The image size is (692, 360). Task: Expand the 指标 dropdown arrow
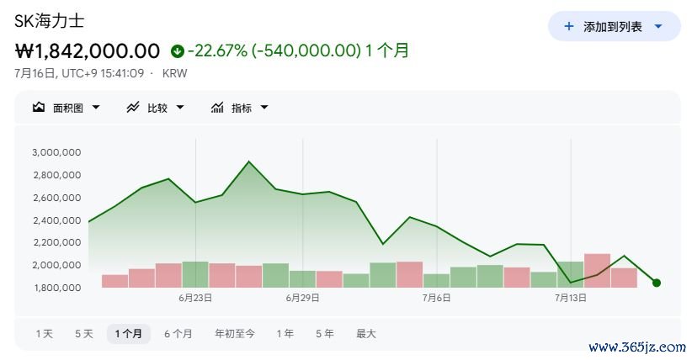point(264,107)
